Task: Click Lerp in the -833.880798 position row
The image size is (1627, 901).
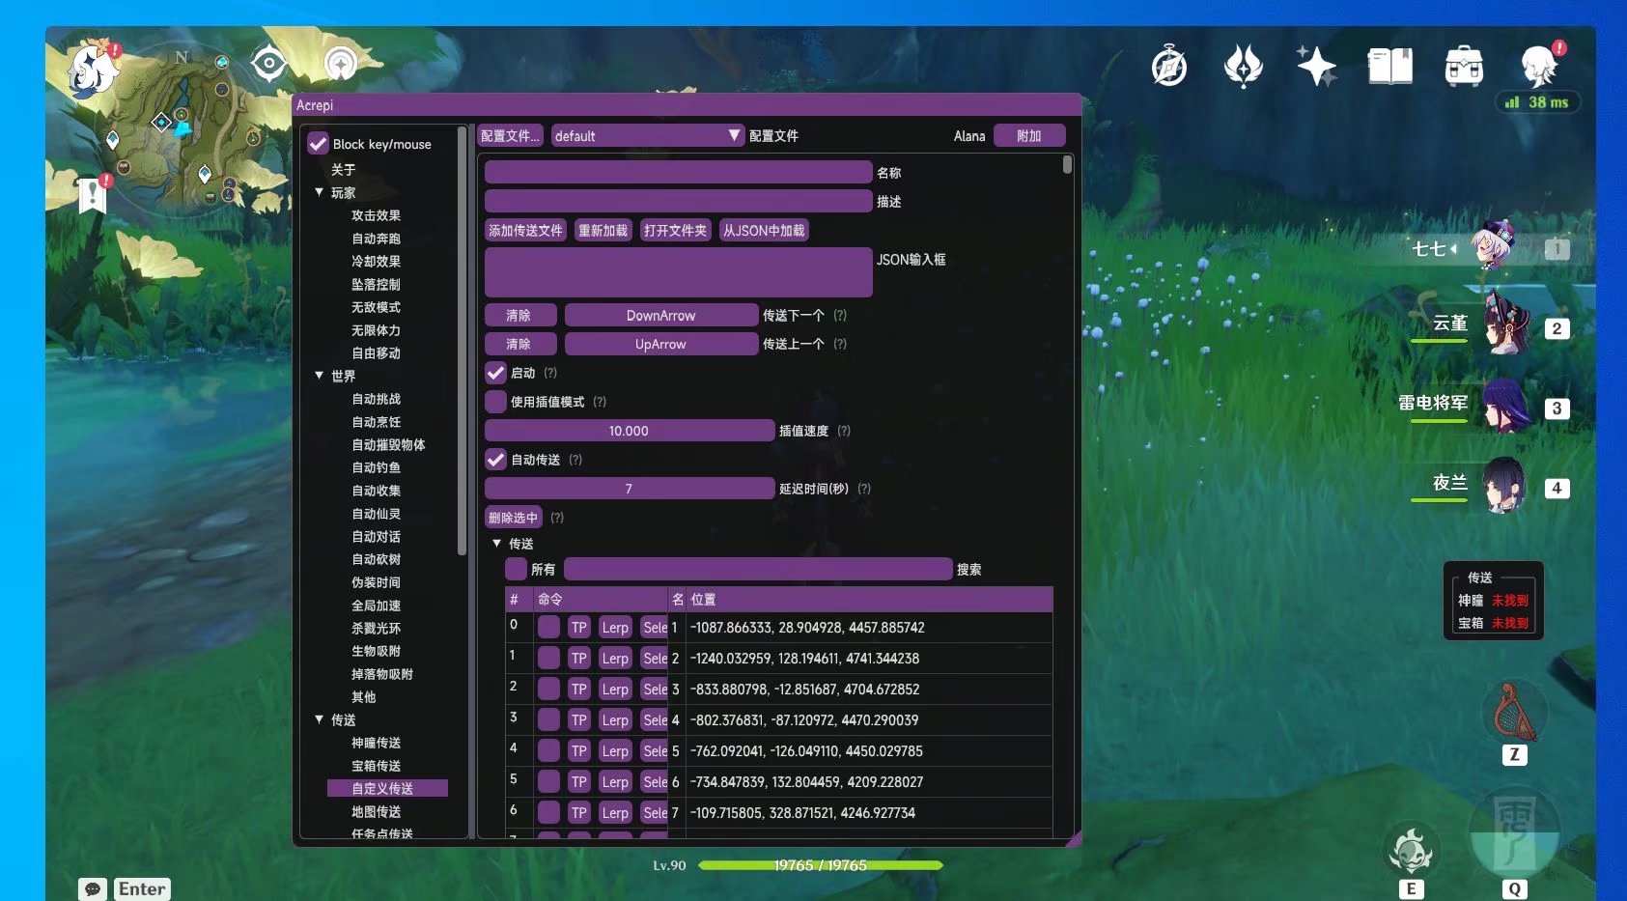Action: 615,690
